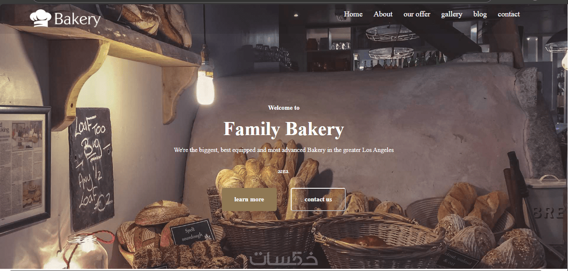Select the our offer nav item
Viewport: 568px width, 271px height.
pos(417,14)
